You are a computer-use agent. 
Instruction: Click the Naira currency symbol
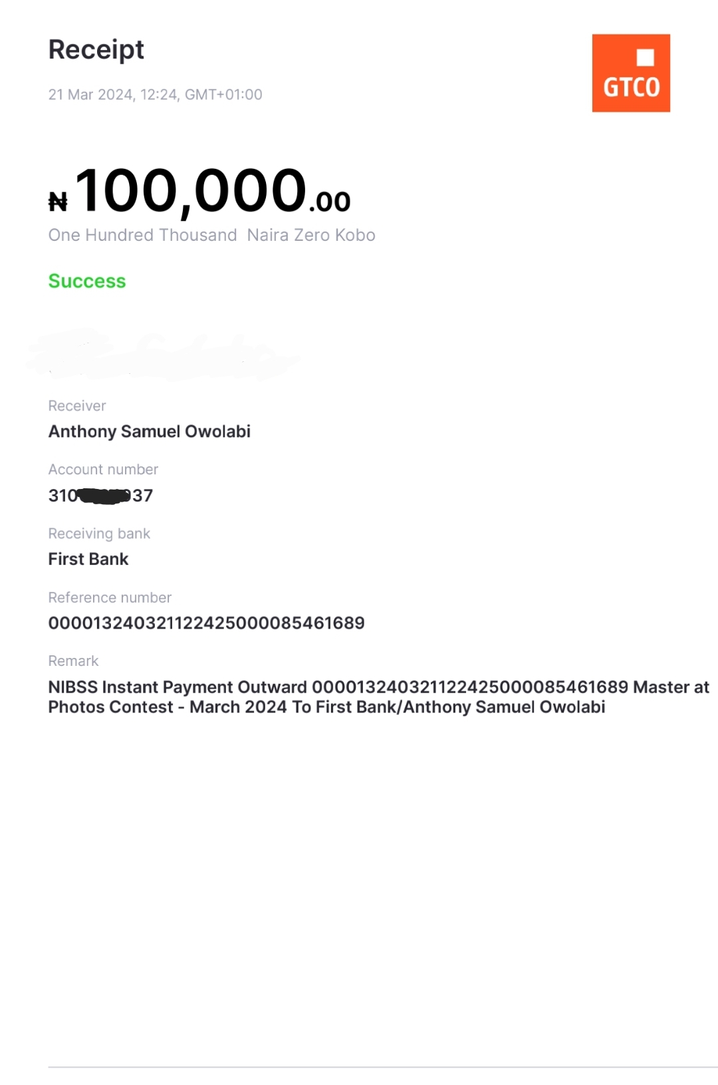pyautogui.click(x=58, y=202)
